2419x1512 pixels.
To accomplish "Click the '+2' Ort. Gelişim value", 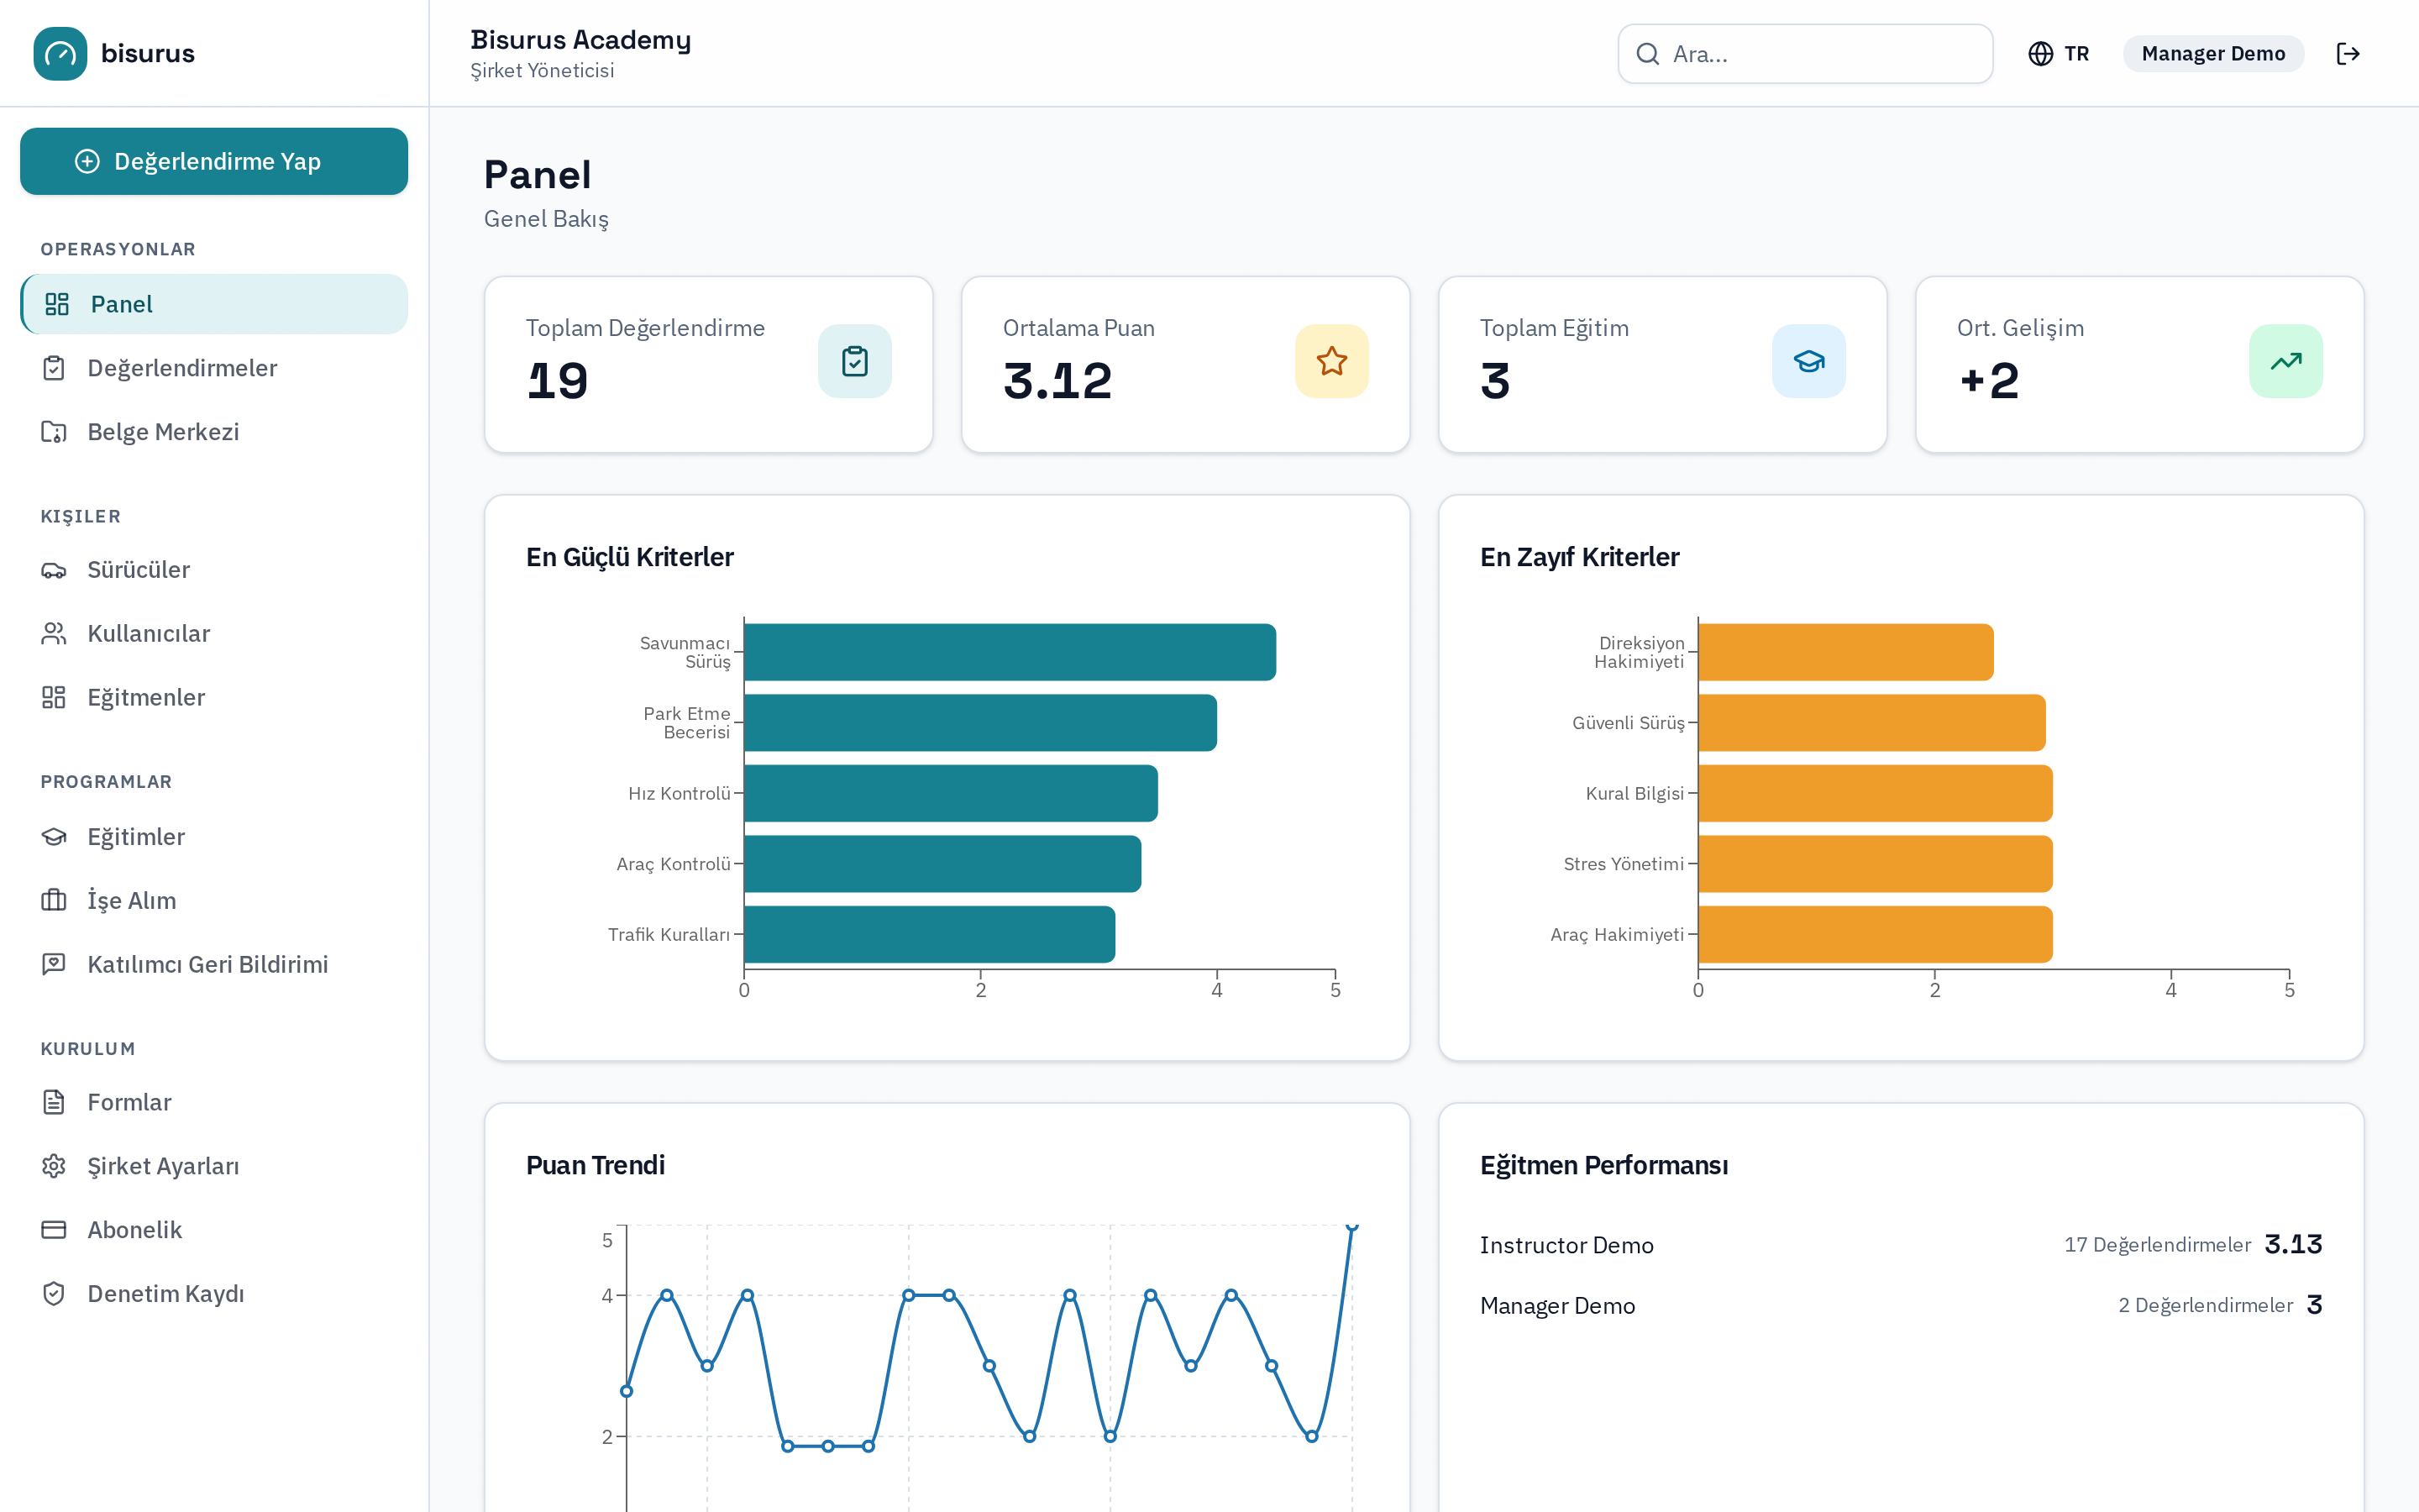I will (x=1989, y=381).
